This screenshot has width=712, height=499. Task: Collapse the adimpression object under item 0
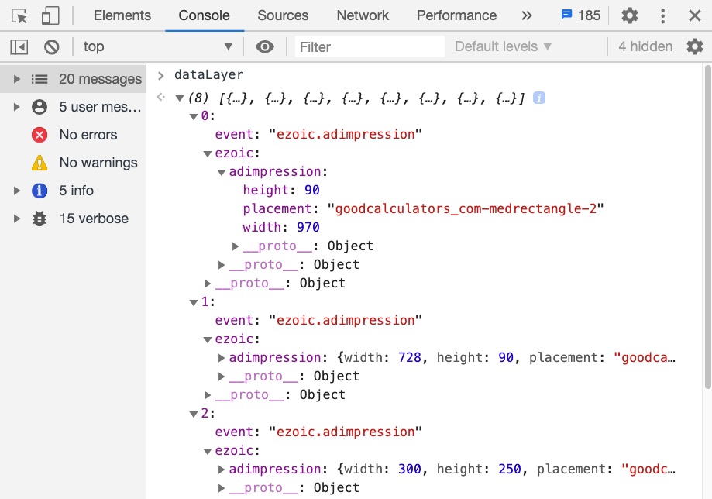222,172
